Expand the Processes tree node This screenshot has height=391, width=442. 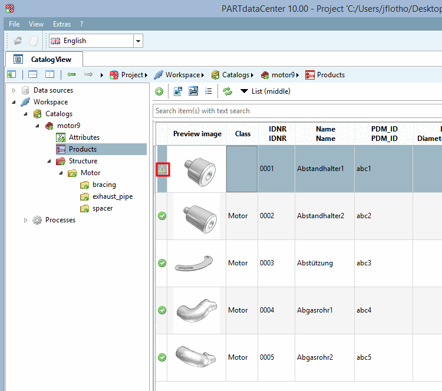click(x=25, y=220)
